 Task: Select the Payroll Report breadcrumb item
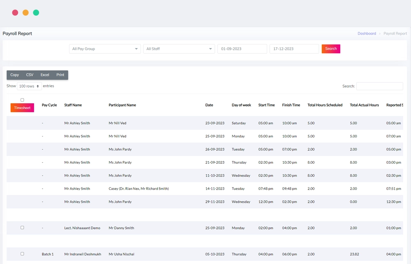pos(395,33)
